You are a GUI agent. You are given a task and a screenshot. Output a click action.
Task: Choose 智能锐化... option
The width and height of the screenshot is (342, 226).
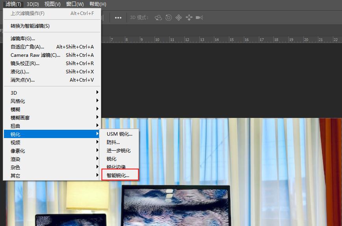pos(119,176)
